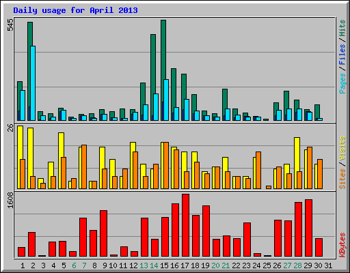This screenshot has width=350, height=273.
Task: Click the red KBytes bar for day 23
Action: pos(247,240)
